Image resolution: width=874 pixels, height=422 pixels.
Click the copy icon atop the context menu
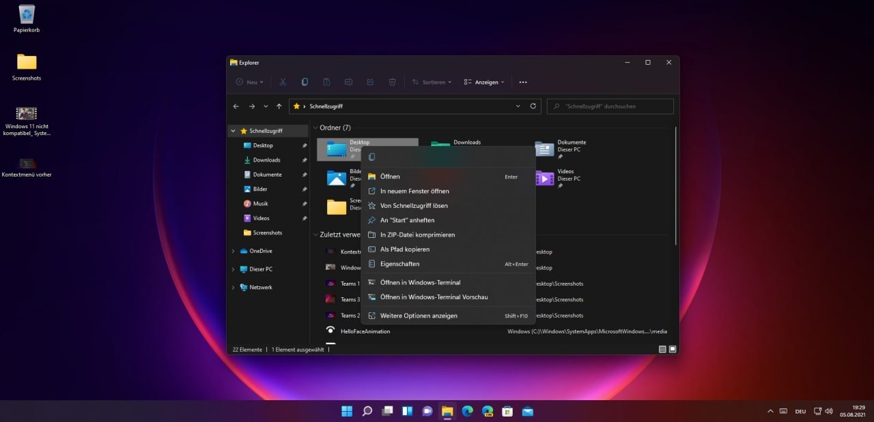pos(371,157)
